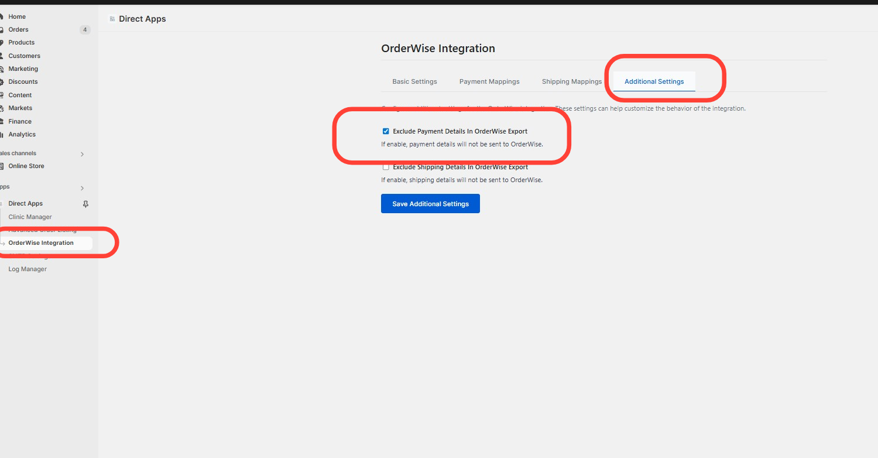Screen dimensions: 878x458
Task: Switch to the Basic Settings tab
Action: (x=414, y=81)
